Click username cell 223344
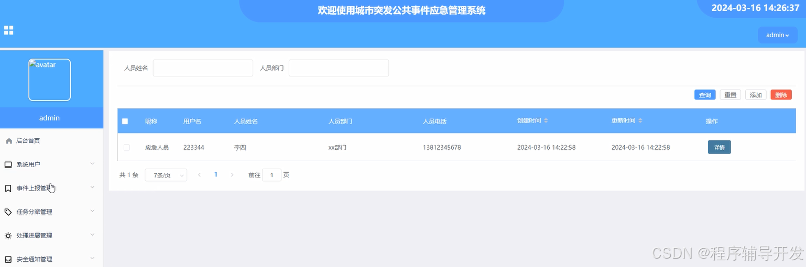Image resolution: width=806 pixels, height=267 pixels. point(194,148)
